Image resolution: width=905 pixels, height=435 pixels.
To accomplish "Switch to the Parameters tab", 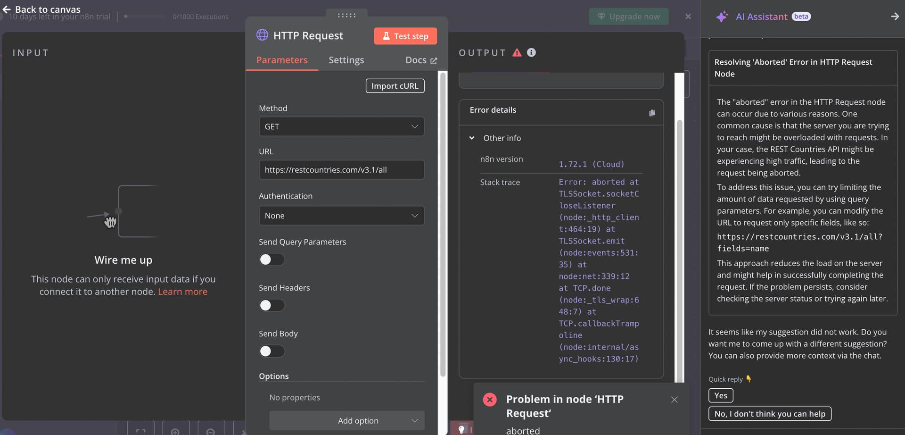I will (x=282, y=60).
